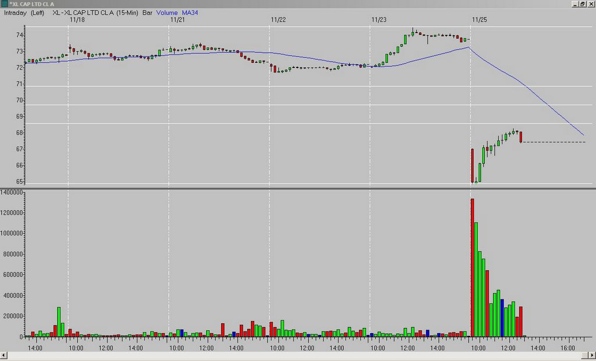Select the 'Intraday' label in chart header
Screen dimensions: 596x361
15,13
